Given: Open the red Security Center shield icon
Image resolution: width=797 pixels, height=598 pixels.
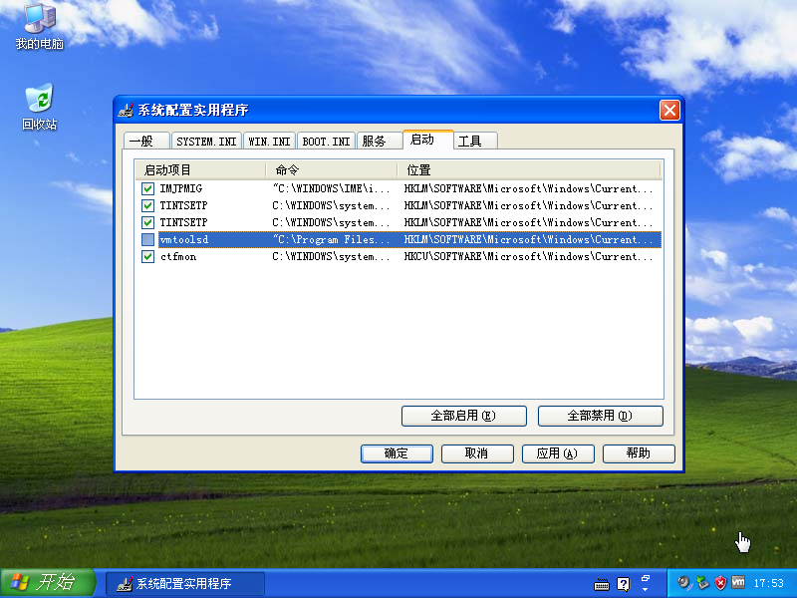Looking at the screenshot, I should (719, 583).
